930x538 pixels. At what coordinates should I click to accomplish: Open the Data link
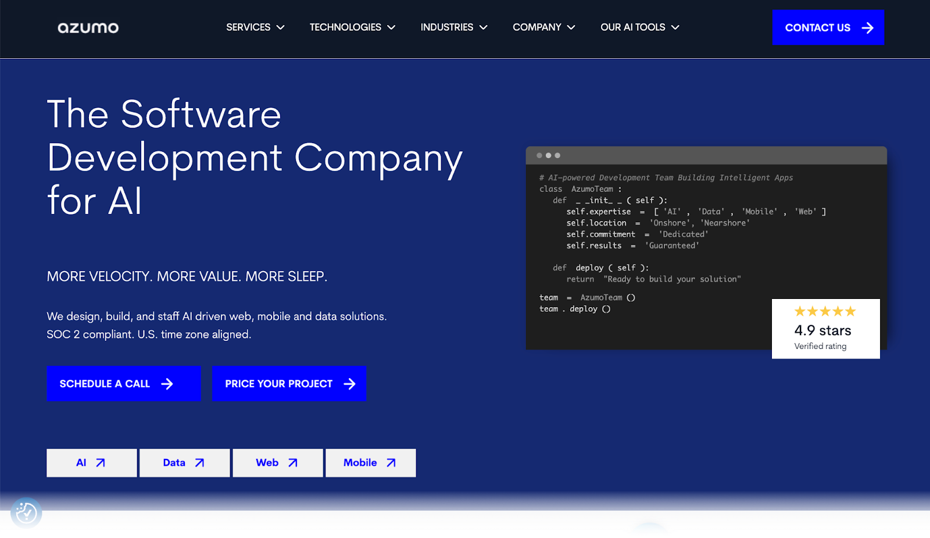point(185,463)
